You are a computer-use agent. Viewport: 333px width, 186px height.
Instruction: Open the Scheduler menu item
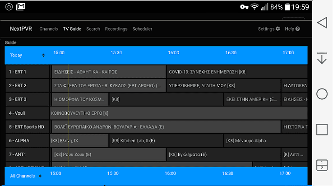142,29
